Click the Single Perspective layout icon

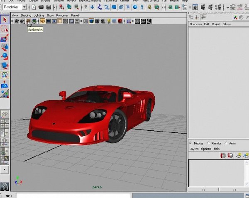click(5, 114)
